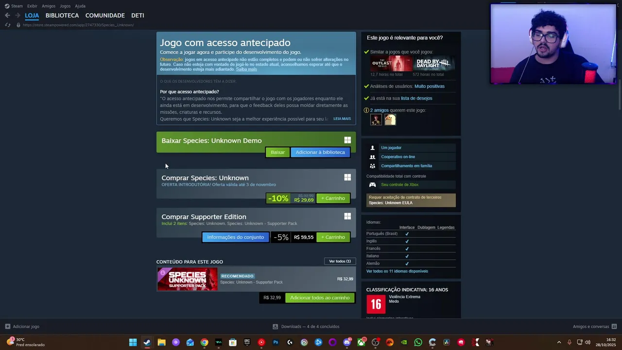Screen dimensions: 622x350
Task: Expand Ver todos os 11 idiomas disponíveis
Action: [x=397, y=271]
